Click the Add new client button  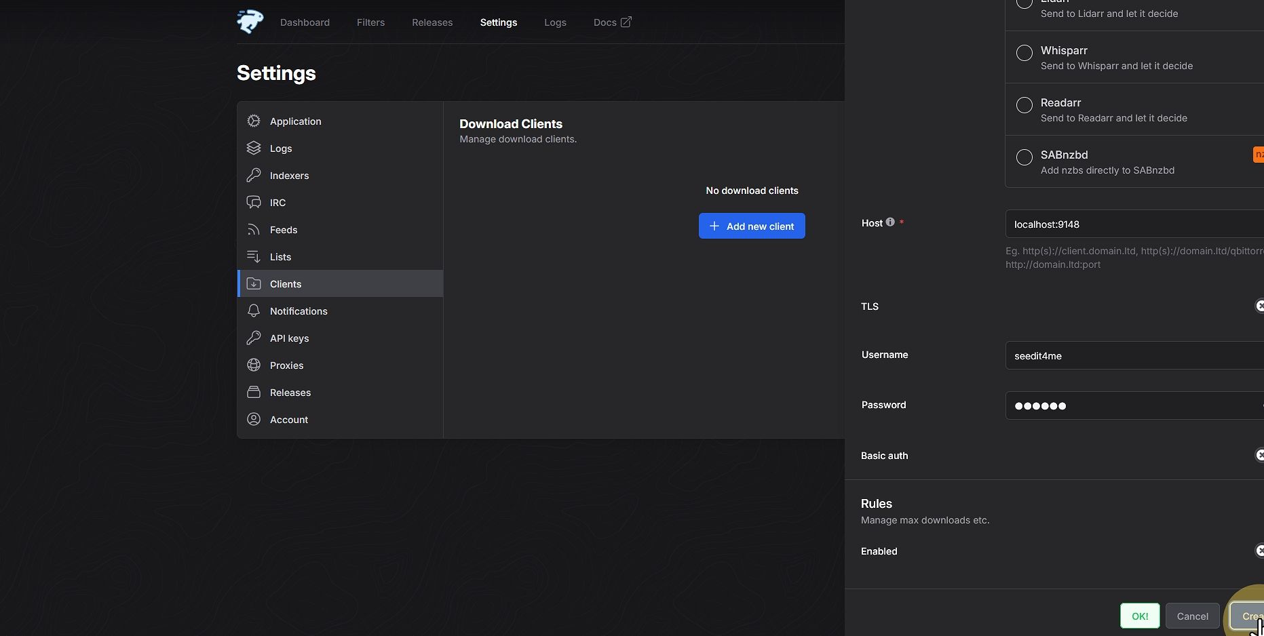[752, 226]
